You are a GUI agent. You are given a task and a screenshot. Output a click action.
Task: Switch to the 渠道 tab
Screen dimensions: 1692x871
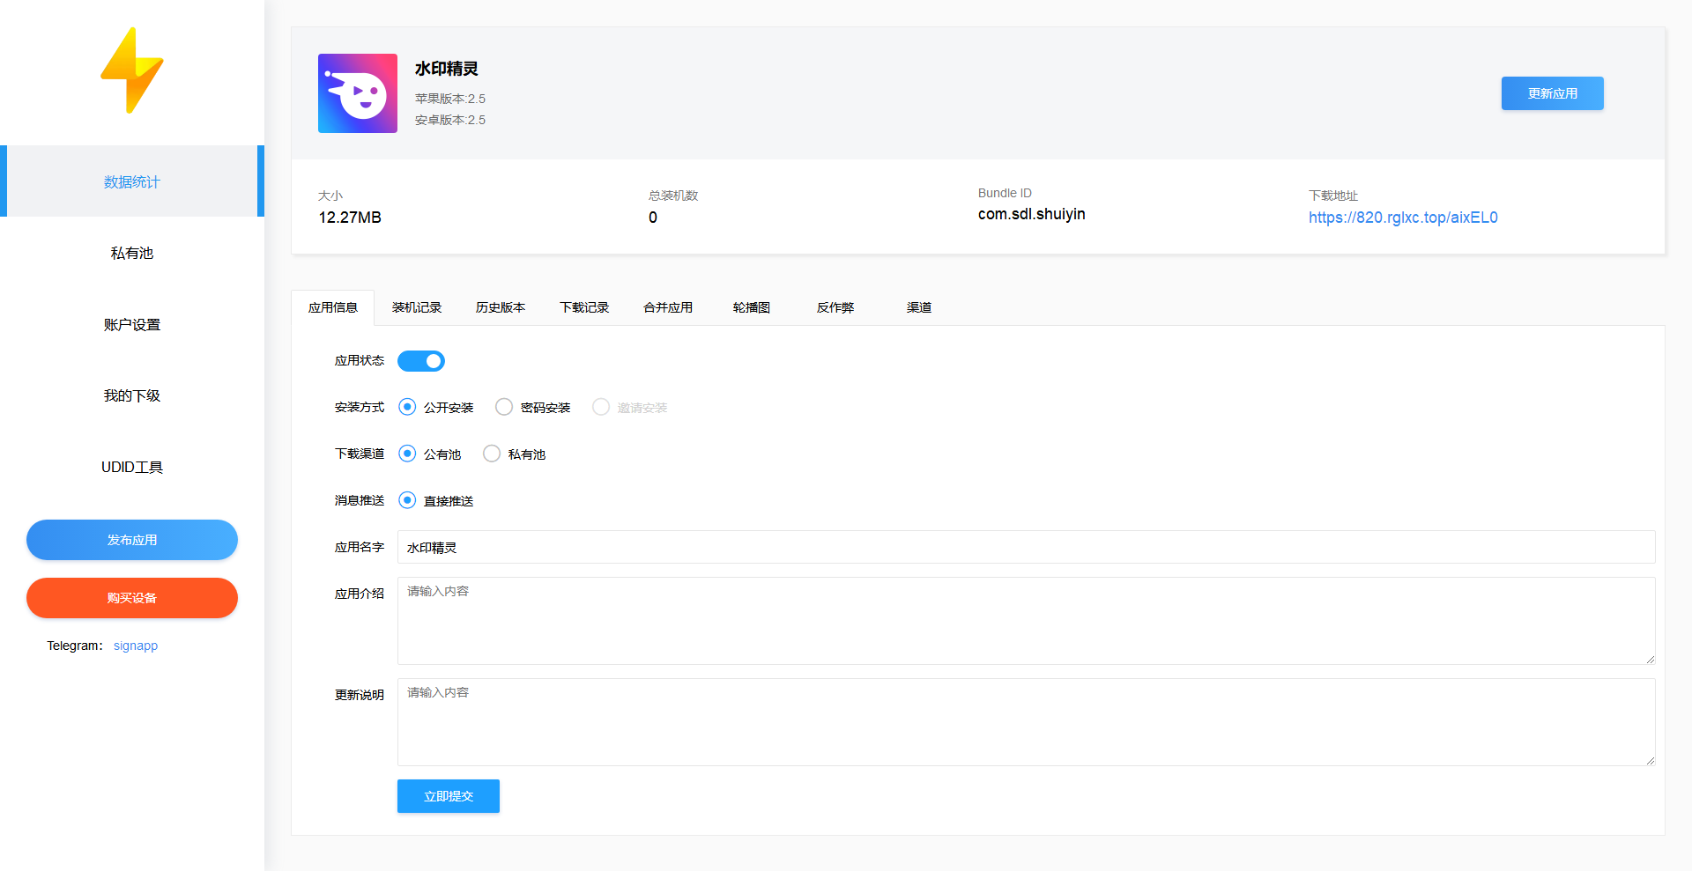tap(919, 307)
